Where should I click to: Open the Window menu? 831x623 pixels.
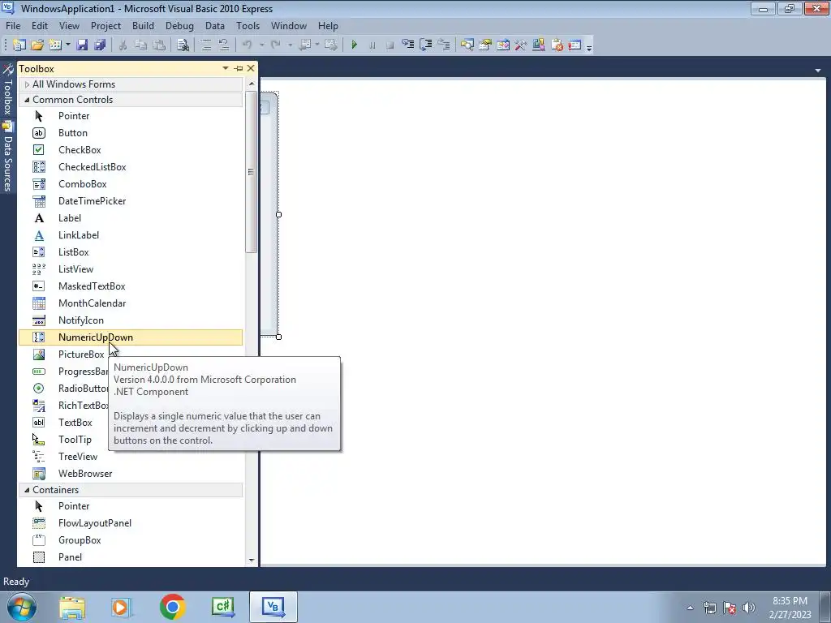click(x=289, y=25)
